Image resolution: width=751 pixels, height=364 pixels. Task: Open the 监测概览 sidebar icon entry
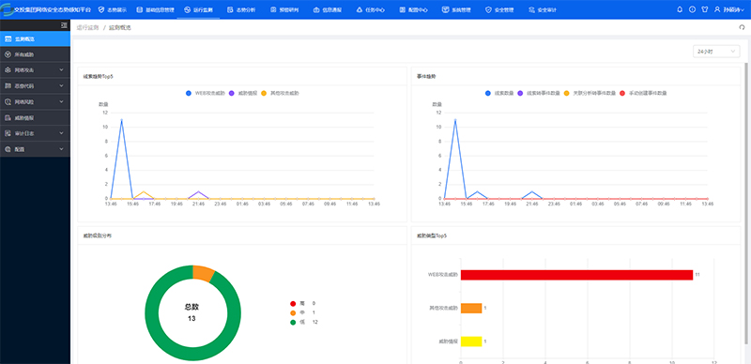8,38
